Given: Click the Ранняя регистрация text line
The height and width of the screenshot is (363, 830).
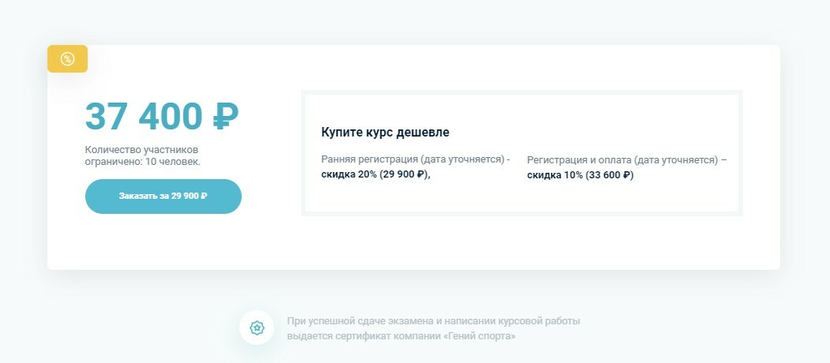Looking at the screenshot, I should click(x=415, y=159).
